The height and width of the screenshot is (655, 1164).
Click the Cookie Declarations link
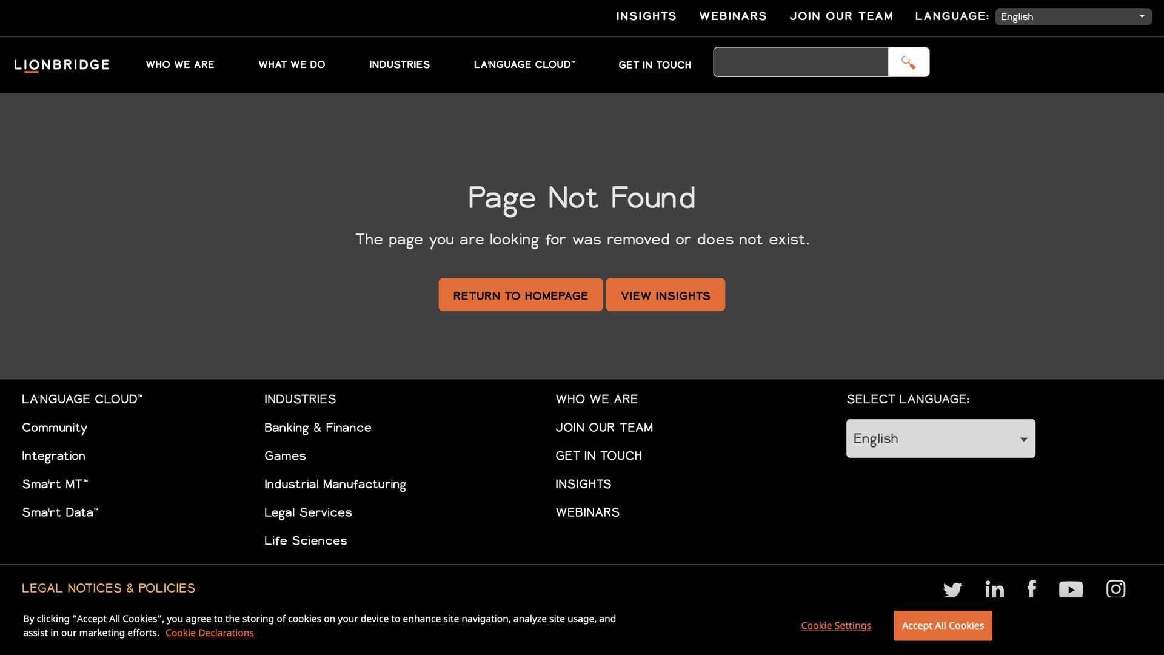pos(209,633)
